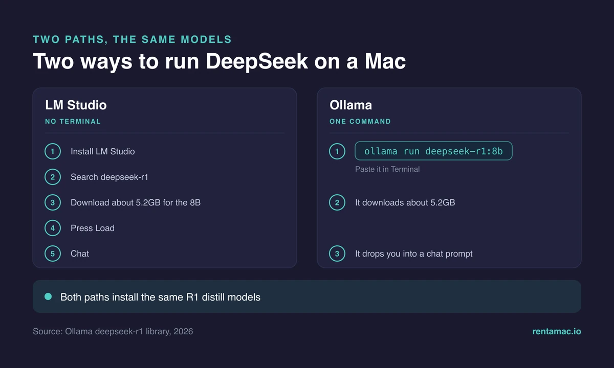Click the 'Chat' step in LM Studio card

[80, 254]
